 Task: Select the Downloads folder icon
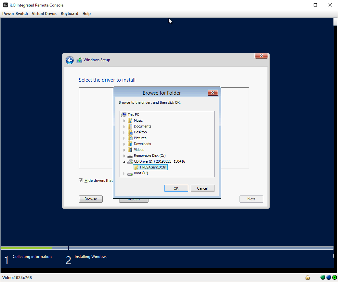pyautogui.click(x=130, y=144)
